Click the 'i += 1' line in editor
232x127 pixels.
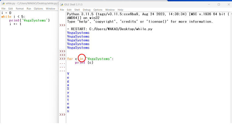[x=15, y=24]
